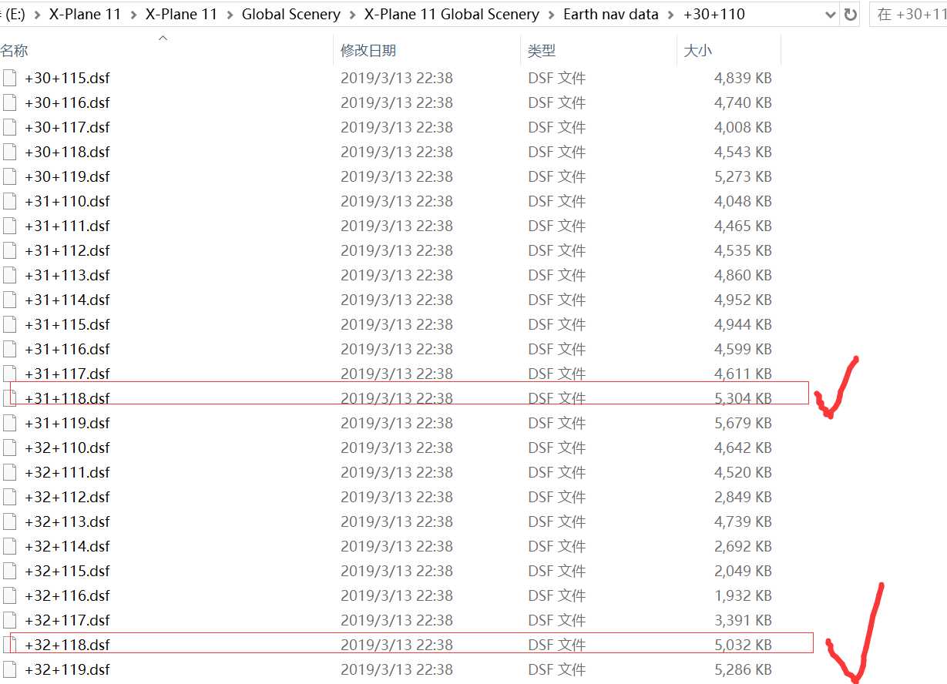Expand the chevron right after Global Scenery breadcrumb
This screenshot has height=684, width=947.
352,15
